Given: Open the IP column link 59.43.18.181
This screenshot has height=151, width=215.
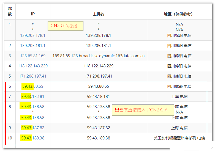Looking at the screenshot, I should 33,97.
